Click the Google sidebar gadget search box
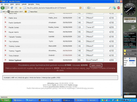 130,96
